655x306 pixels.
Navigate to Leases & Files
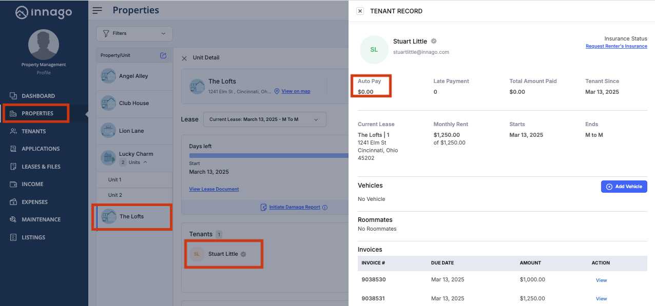click(41, 167)
